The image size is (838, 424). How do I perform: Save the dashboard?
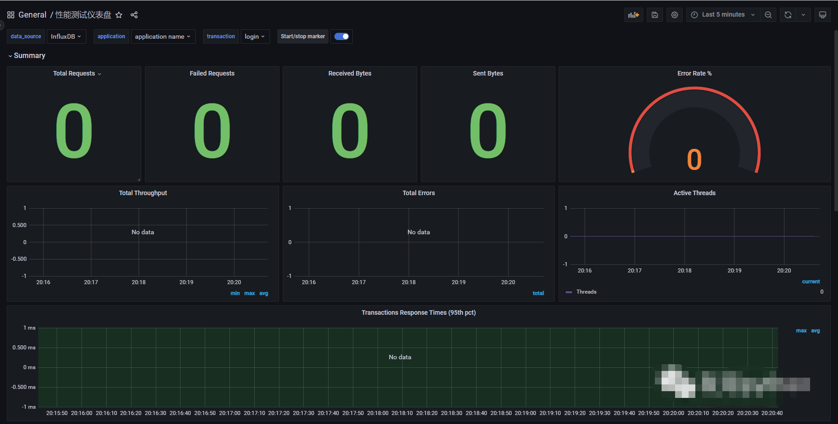point(655,15)
